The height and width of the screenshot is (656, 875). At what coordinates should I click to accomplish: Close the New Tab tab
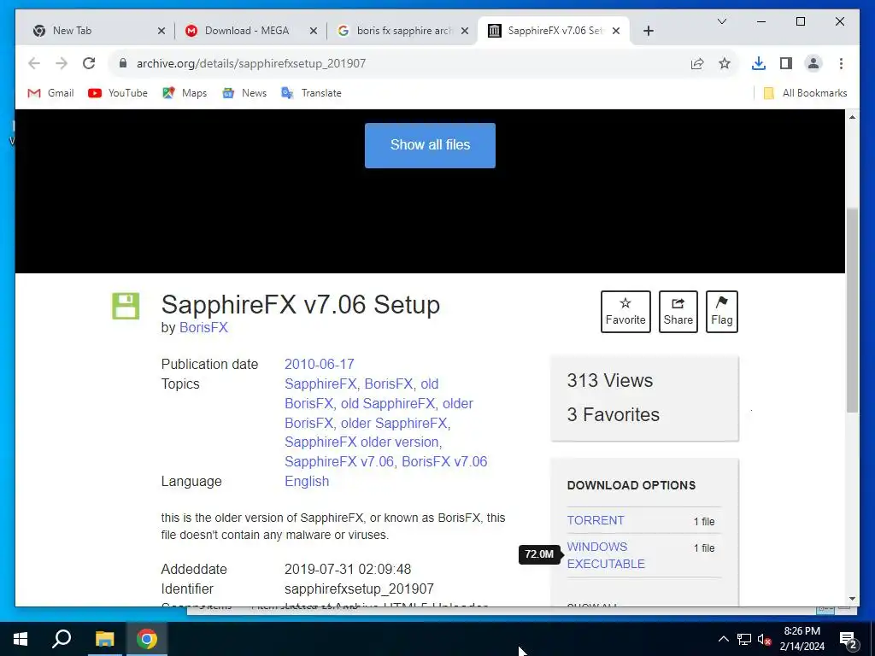point(161,32)
